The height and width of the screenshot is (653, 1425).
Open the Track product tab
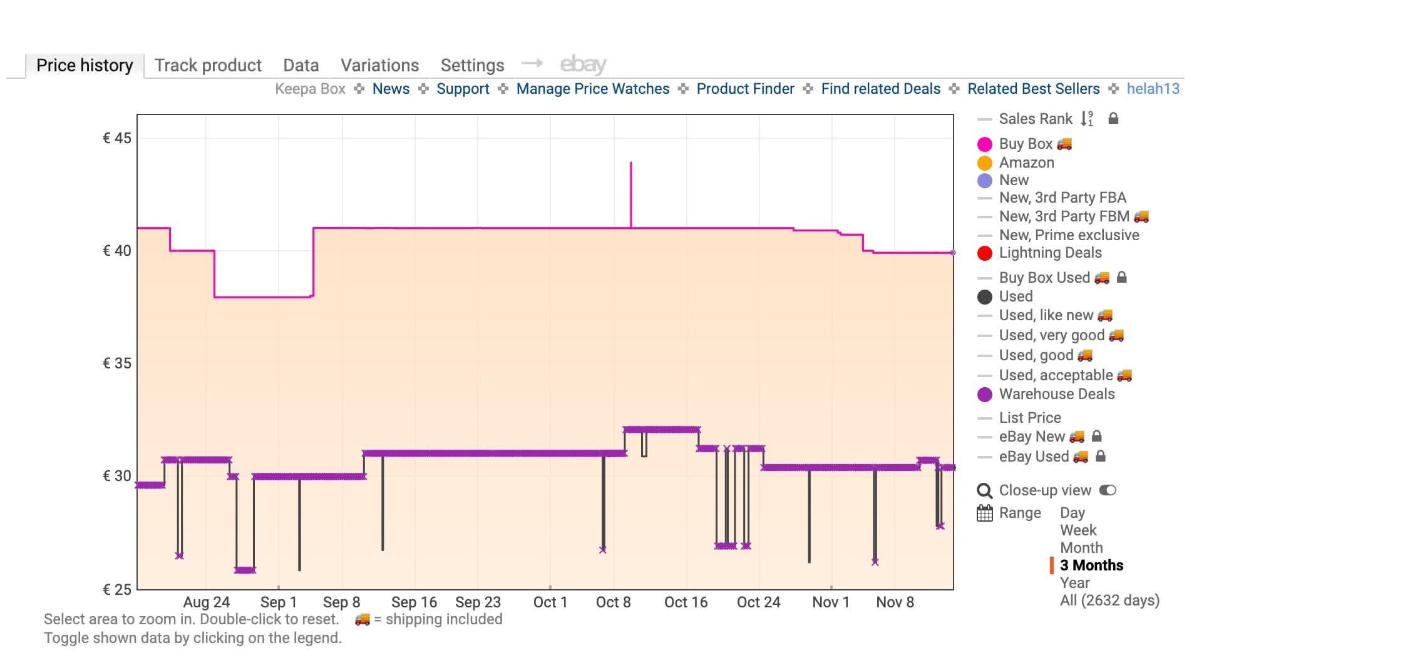click(x=208, y=65)
